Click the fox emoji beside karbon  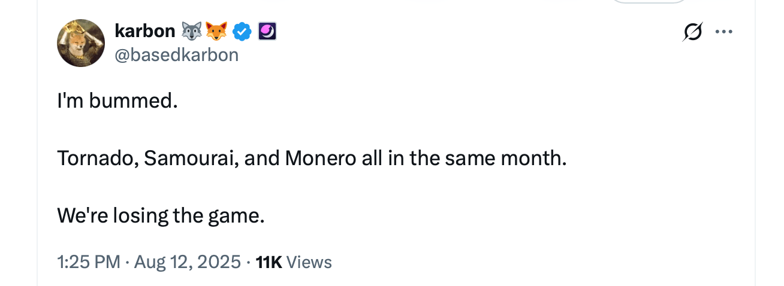(x=217, y=31)
